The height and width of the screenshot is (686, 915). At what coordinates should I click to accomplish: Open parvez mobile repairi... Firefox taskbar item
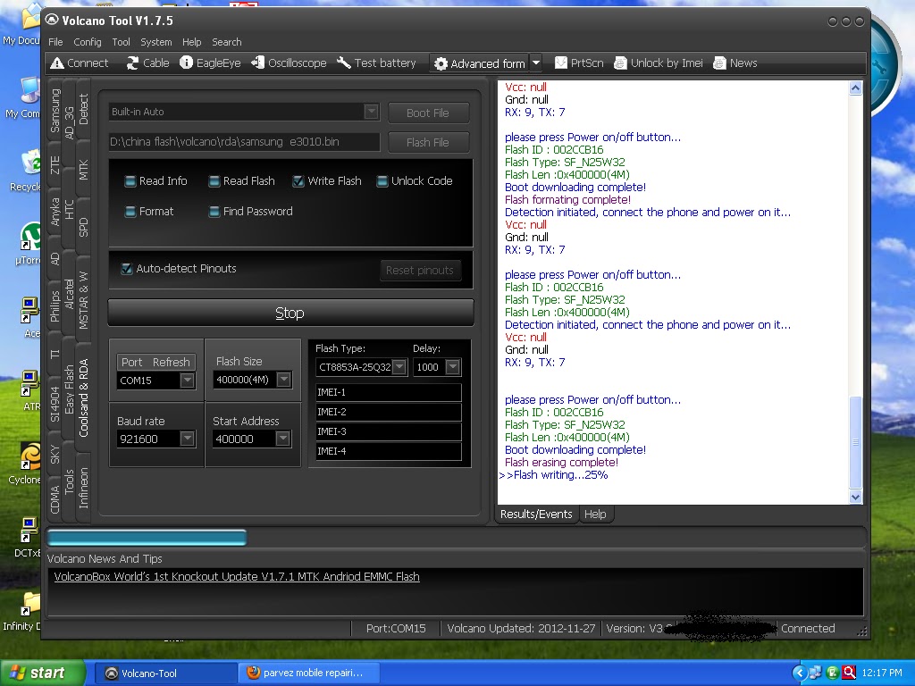pyautogui.click(x=309, y=673)
